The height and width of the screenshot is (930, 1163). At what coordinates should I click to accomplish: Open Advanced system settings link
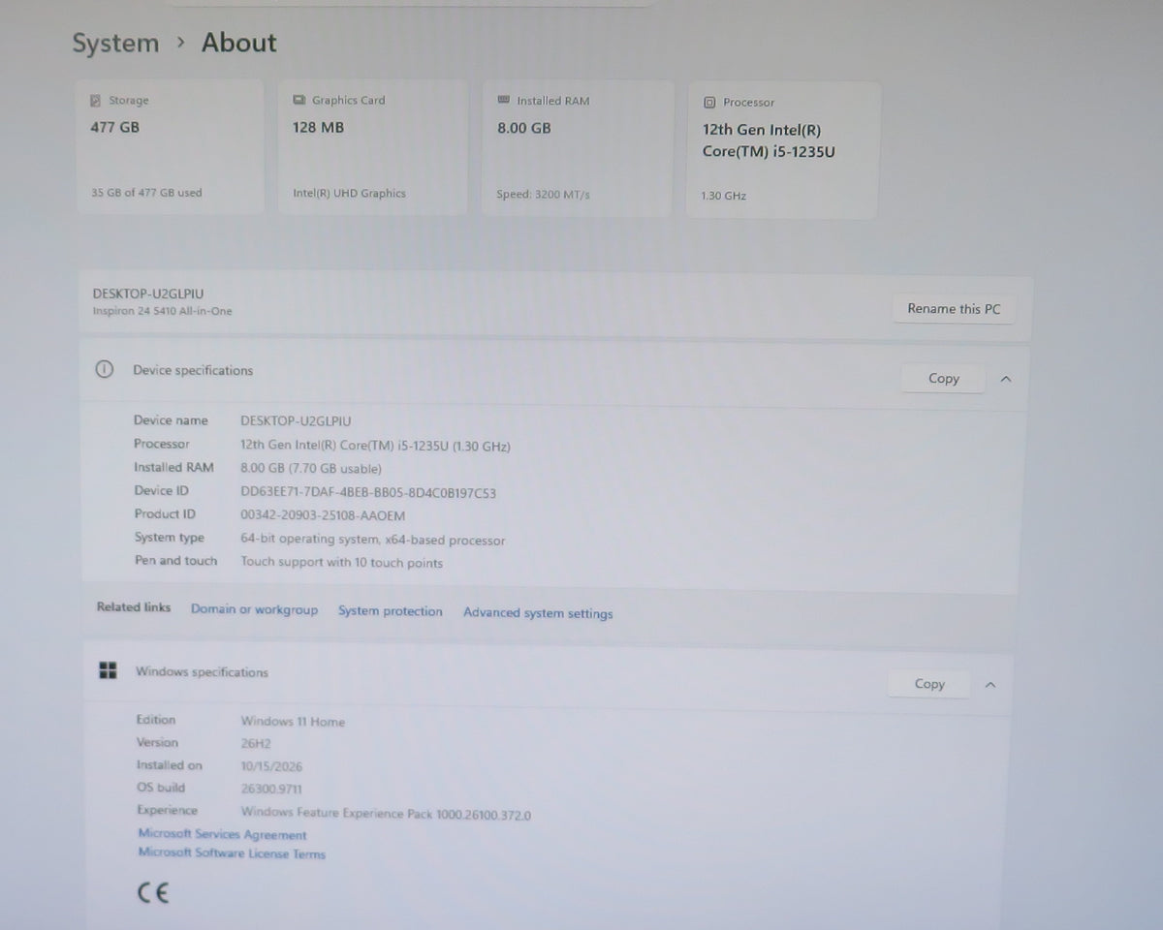tap(538, 613)
